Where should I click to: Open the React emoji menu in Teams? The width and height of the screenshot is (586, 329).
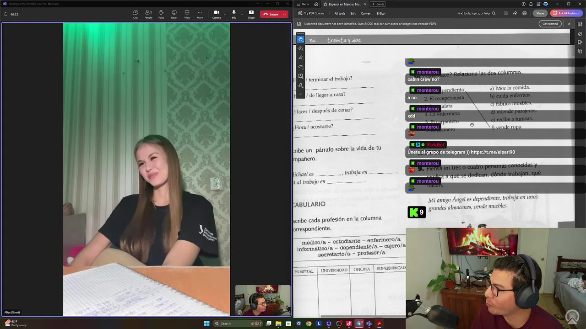pyautogui.click(x=174, y=14)
